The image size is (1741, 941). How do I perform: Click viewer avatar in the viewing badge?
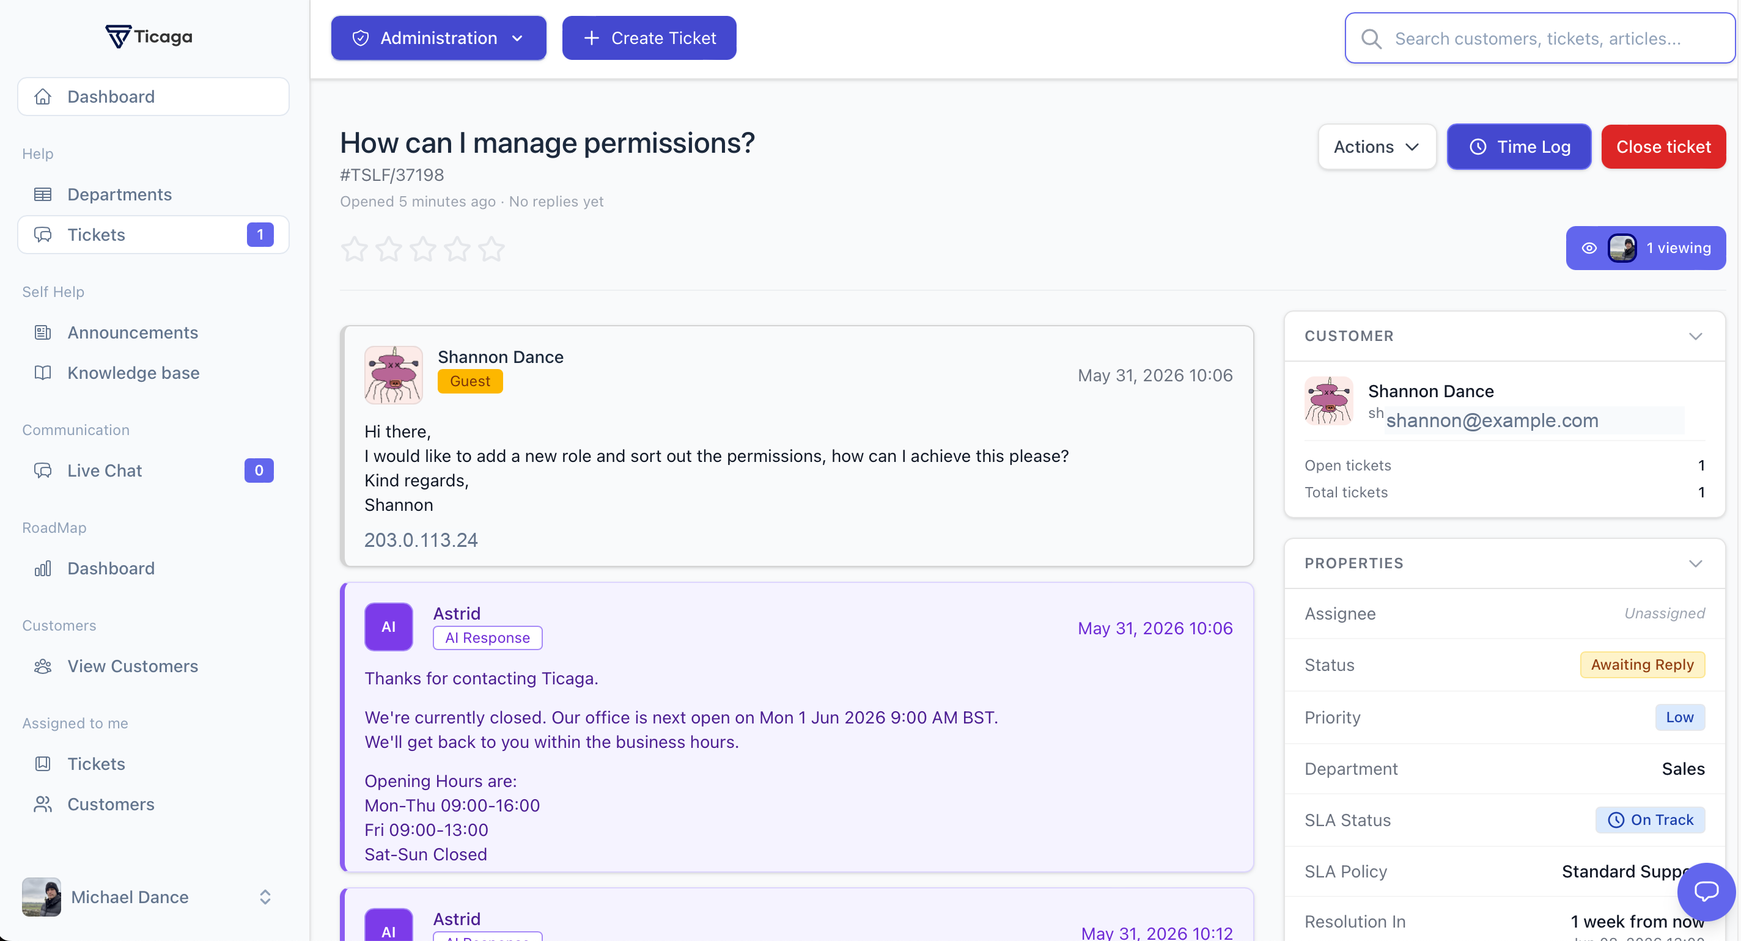click(1622, 248)
